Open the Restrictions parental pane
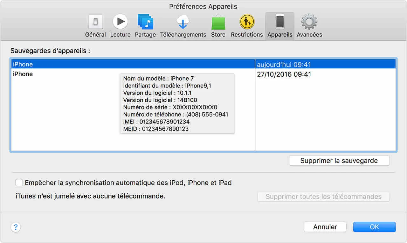This screenshot has height=243, width=407. [247, 26]
